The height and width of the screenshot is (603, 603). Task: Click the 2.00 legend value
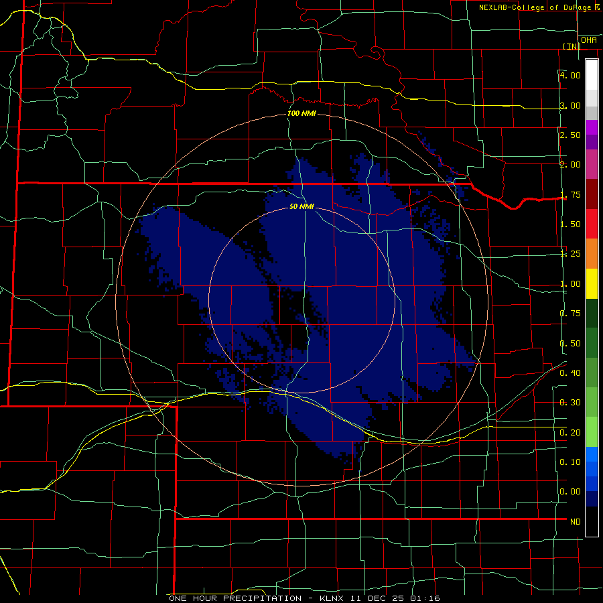click(570, 164)
